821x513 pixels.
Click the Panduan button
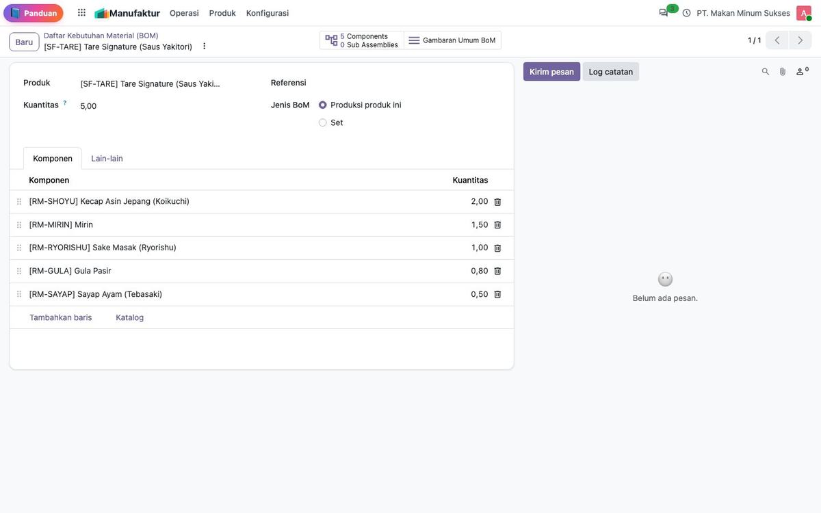click(x=34, y=13)
